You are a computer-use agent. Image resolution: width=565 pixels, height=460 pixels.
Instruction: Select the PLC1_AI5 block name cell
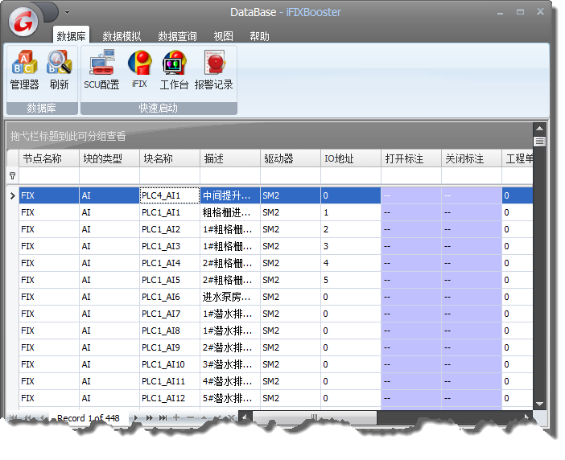pos(170,280)
